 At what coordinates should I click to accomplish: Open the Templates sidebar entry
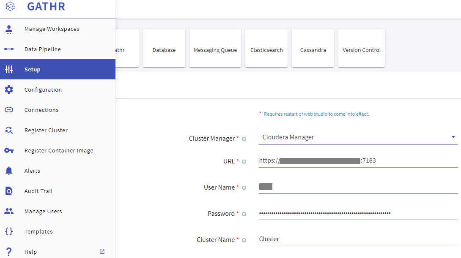58,231
